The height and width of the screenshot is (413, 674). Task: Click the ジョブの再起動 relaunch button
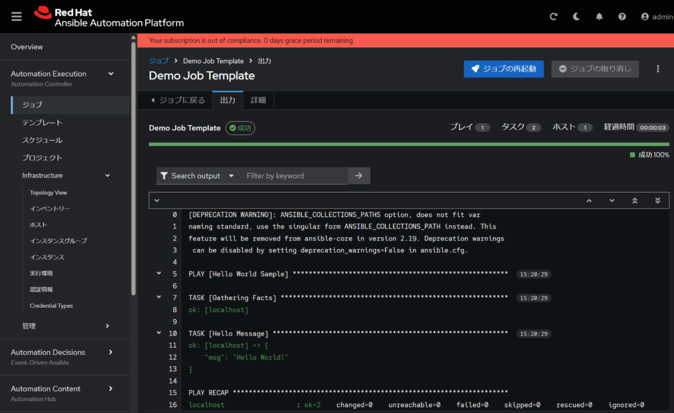504,69
